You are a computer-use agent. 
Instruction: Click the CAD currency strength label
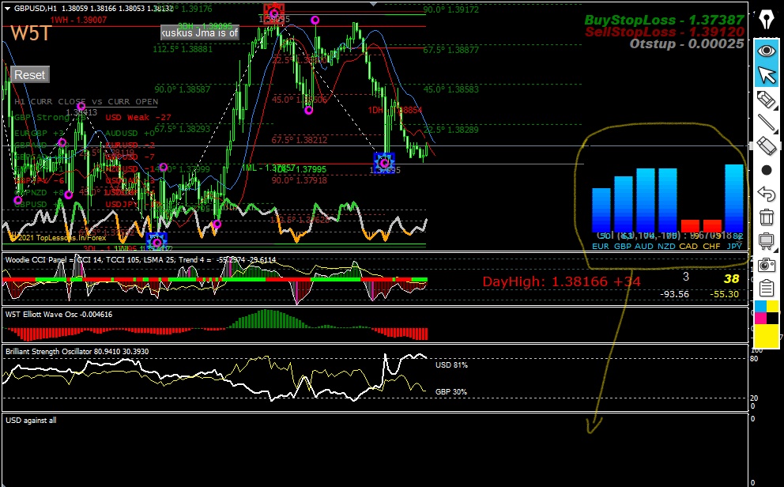click(x=688, y=247)
